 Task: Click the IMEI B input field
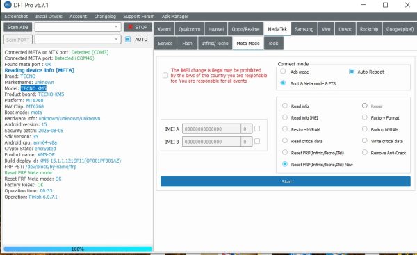211,142
